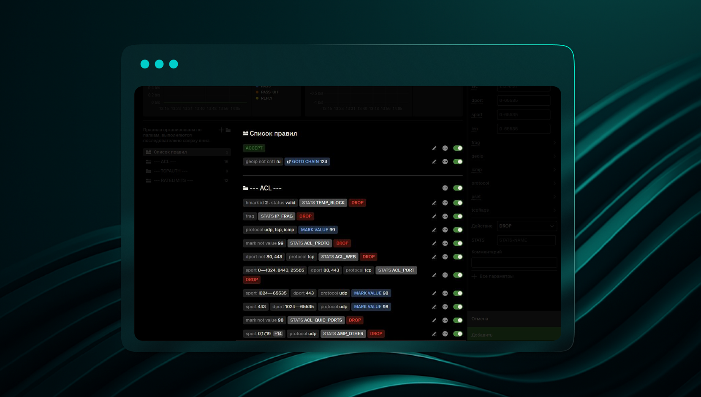Follow the GOTO CHAIN 123 link
The image size is (701, 397).
coord(307,162)
